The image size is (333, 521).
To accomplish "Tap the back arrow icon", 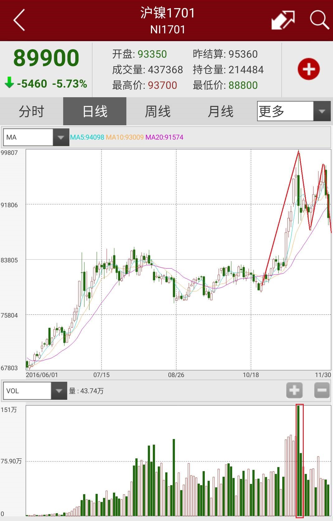I will point(19,20).
